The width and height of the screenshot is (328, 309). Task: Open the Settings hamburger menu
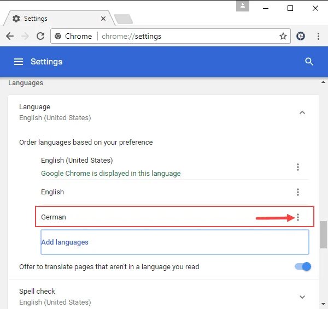(x=19, y=62)
